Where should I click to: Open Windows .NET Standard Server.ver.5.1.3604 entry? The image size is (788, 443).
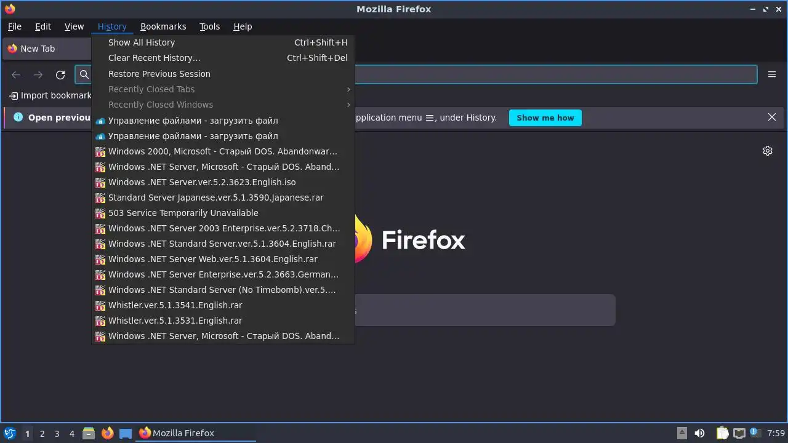pyautogui.click(x=223, y=244)
